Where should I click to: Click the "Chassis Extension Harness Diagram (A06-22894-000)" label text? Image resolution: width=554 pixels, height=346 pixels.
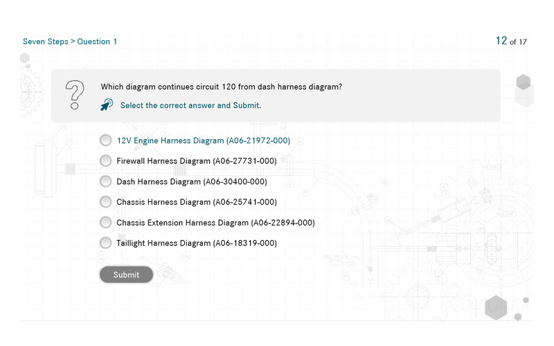click(x=215, y=223)
